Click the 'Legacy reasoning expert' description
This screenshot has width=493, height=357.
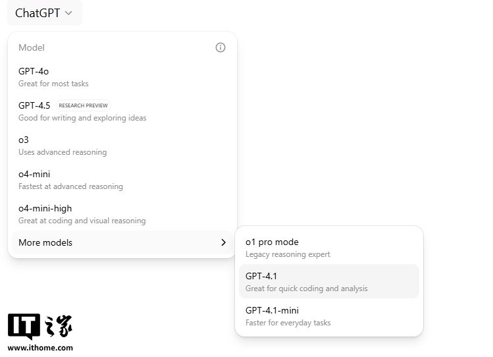tap(288, 254)
